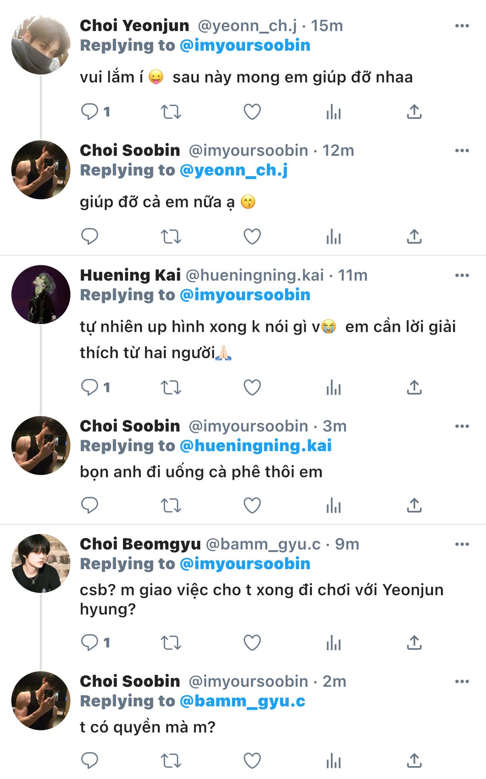Image resolution: width=486 pixels, height=779 pixels.
Task: Open the @yeonn_ch.j mention link
Action: (233, 170)
